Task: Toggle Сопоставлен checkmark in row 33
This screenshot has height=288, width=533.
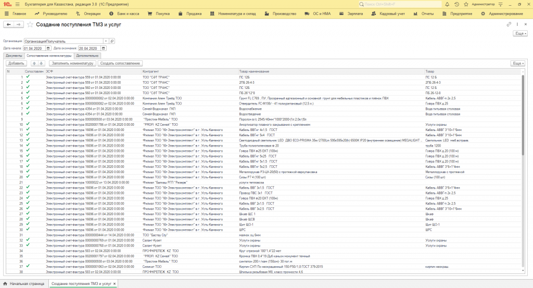Action: coord(28,245)
